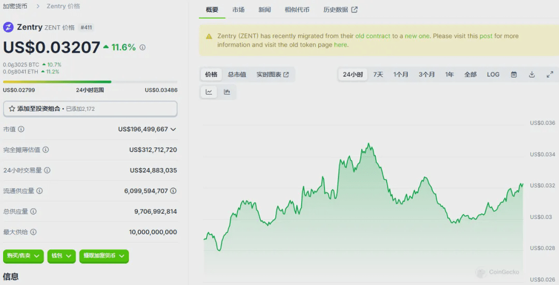This screenshot has width=559, height=285.
Task: Click breadcrumb arrow after 加密货币
Action: click(37, 6)
